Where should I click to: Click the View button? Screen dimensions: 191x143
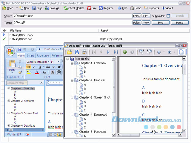point(146,23)
